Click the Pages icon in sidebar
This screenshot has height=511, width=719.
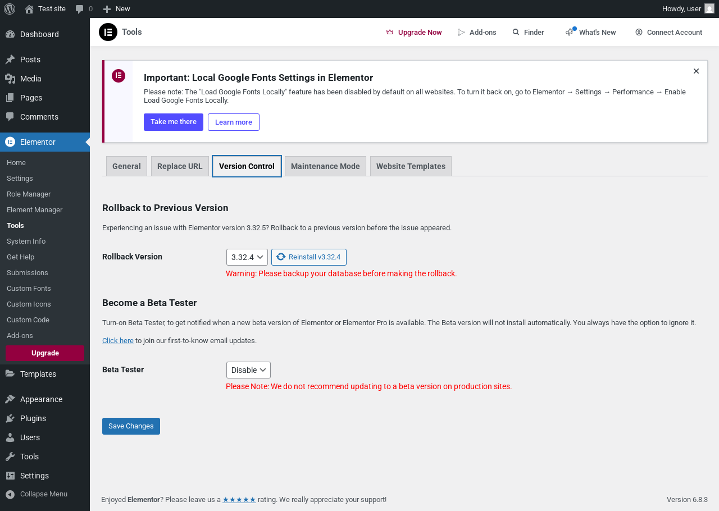click(x=10, y=98)
